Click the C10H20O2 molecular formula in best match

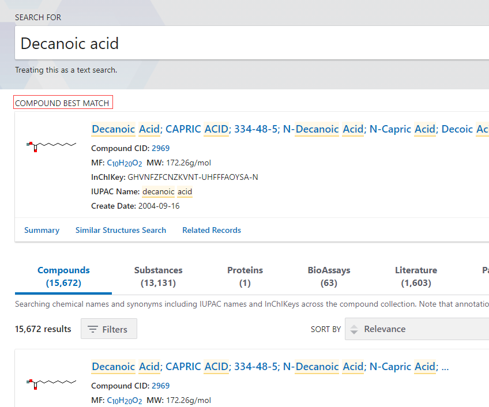coord(125,163)
